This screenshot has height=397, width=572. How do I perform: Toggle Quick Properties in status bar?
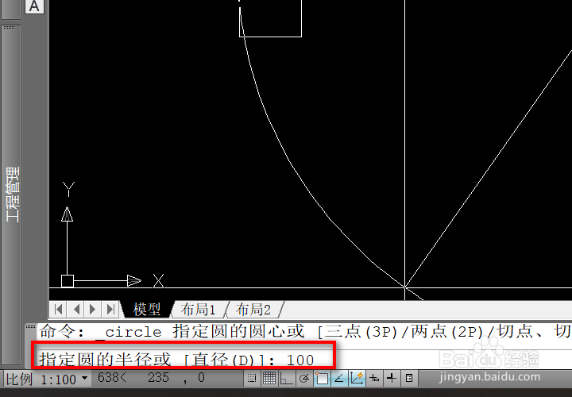(409, 379)
